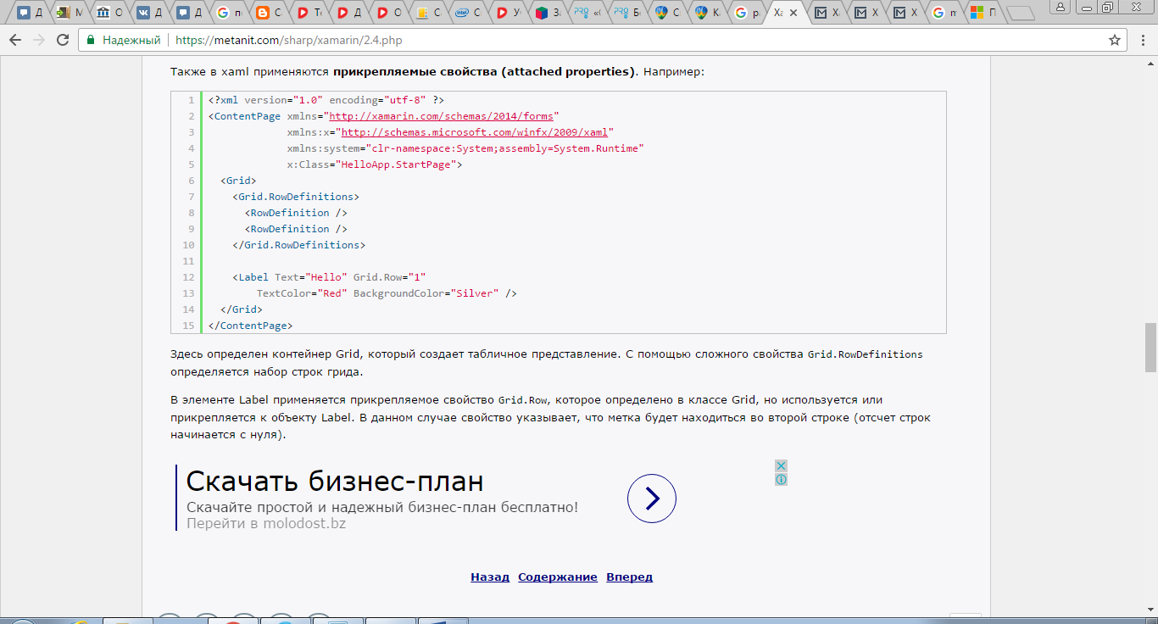Open a new tab
The image size is (1158, 624).
1020,13
